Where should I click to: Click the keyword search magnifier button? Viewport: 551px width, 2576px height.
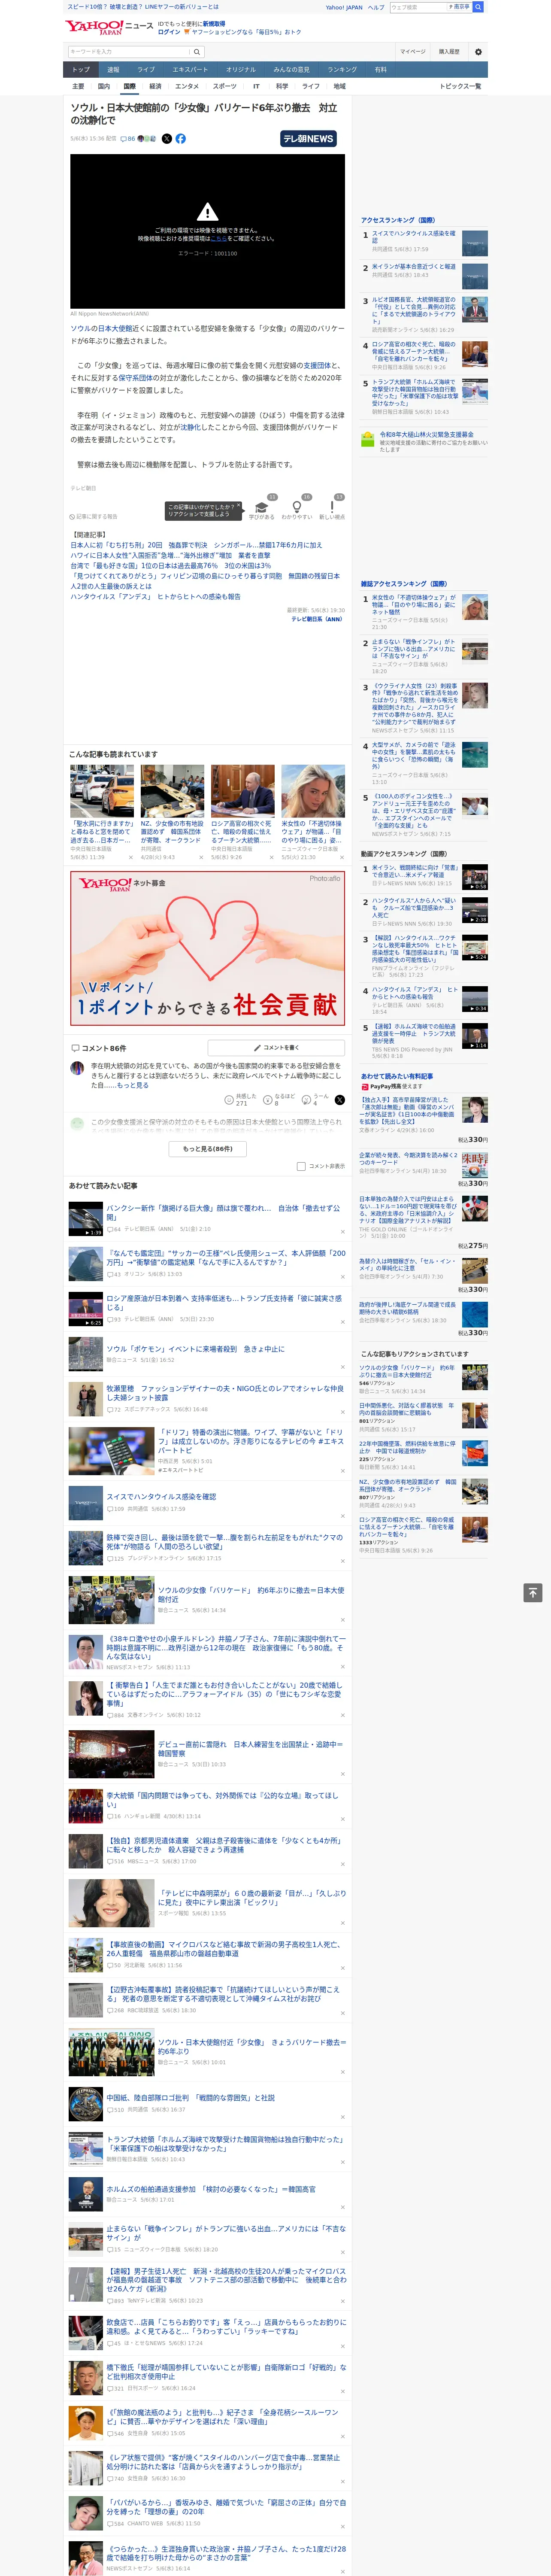coord(197,52)
